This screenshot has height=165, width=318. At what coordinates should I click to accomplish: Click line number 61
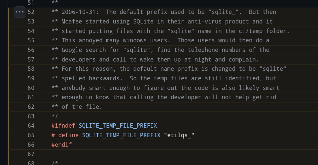(x=31, y=97)
